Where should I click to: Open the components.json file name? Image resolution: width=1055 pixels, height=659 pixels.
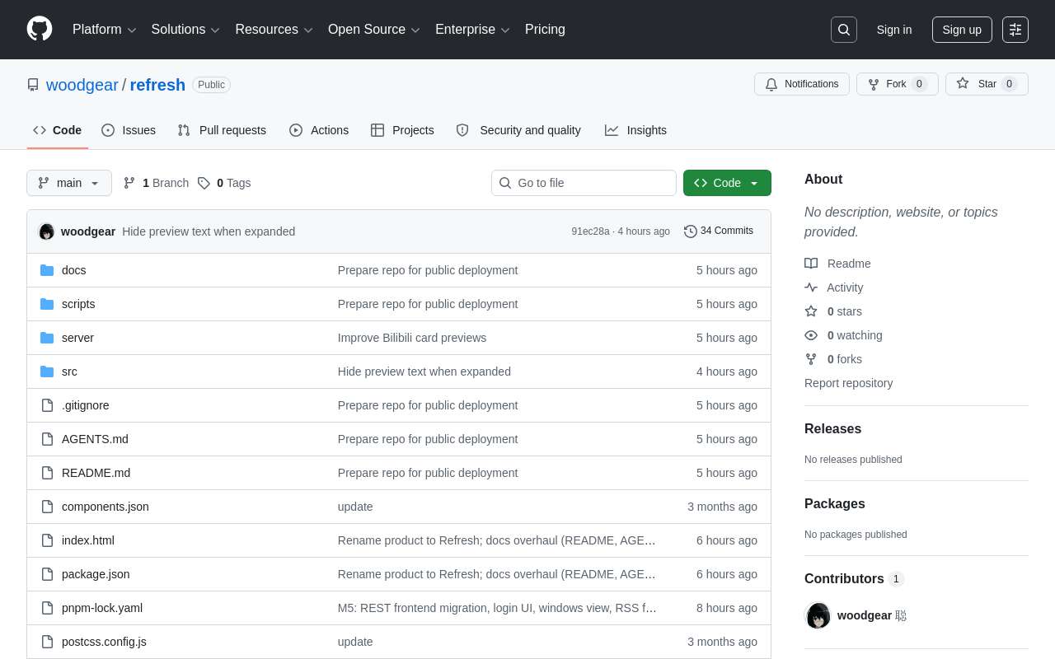point(105,507)
